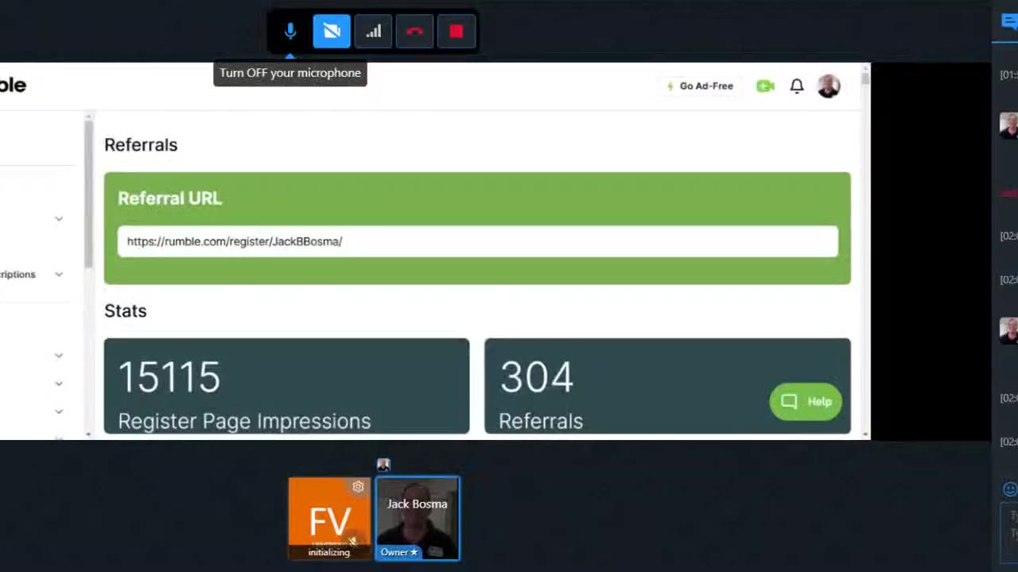Screen dimensions: 1018x572
Task: Click the Referral URL input field
Action: [477, 242]
